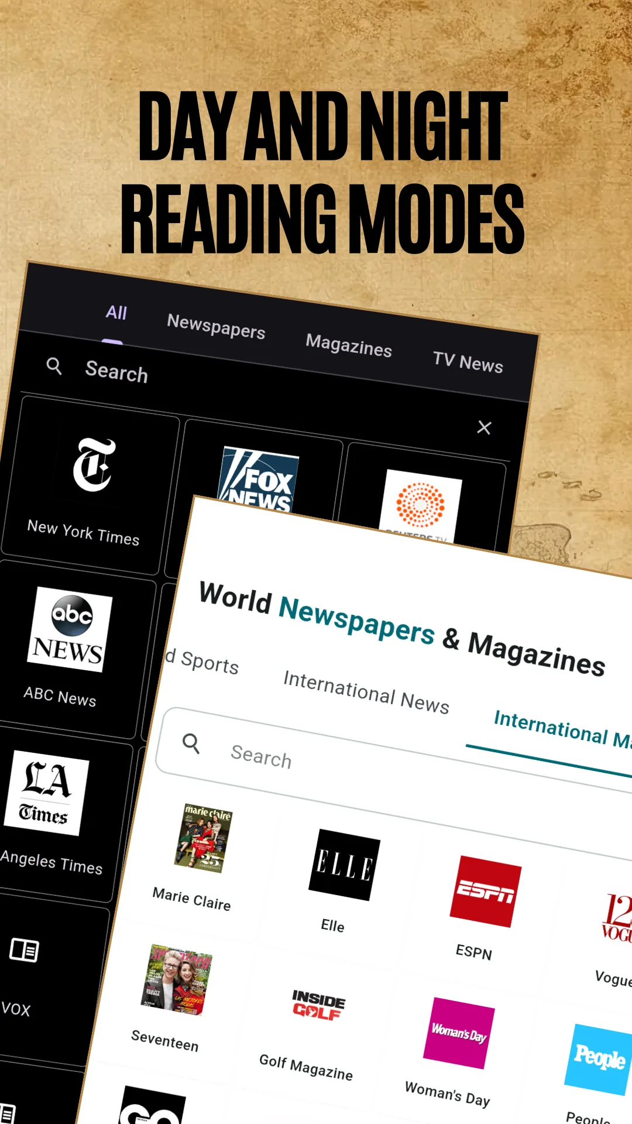The width and height of the screenshot is (632, 1124).
Task: Select the Elle label
Action: pyautogui.click(x=332, y=925)
